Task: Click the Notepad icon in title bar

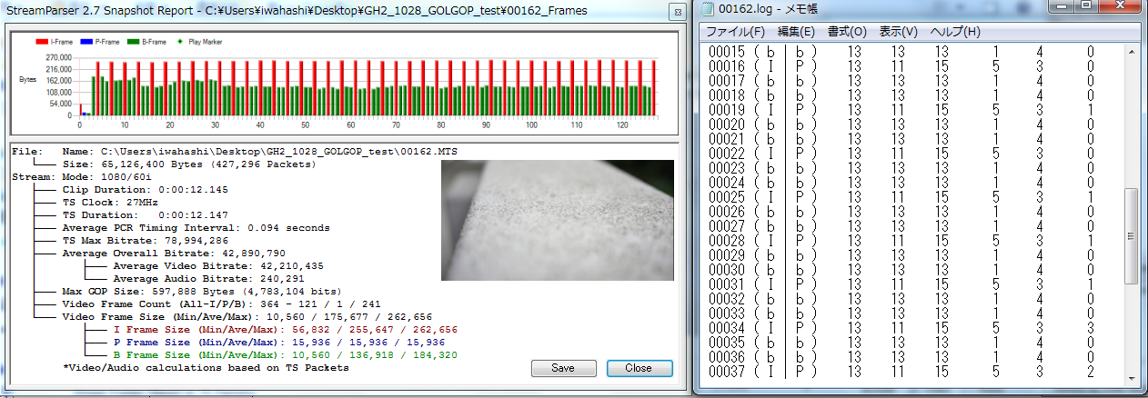Action: pos(706,10)
